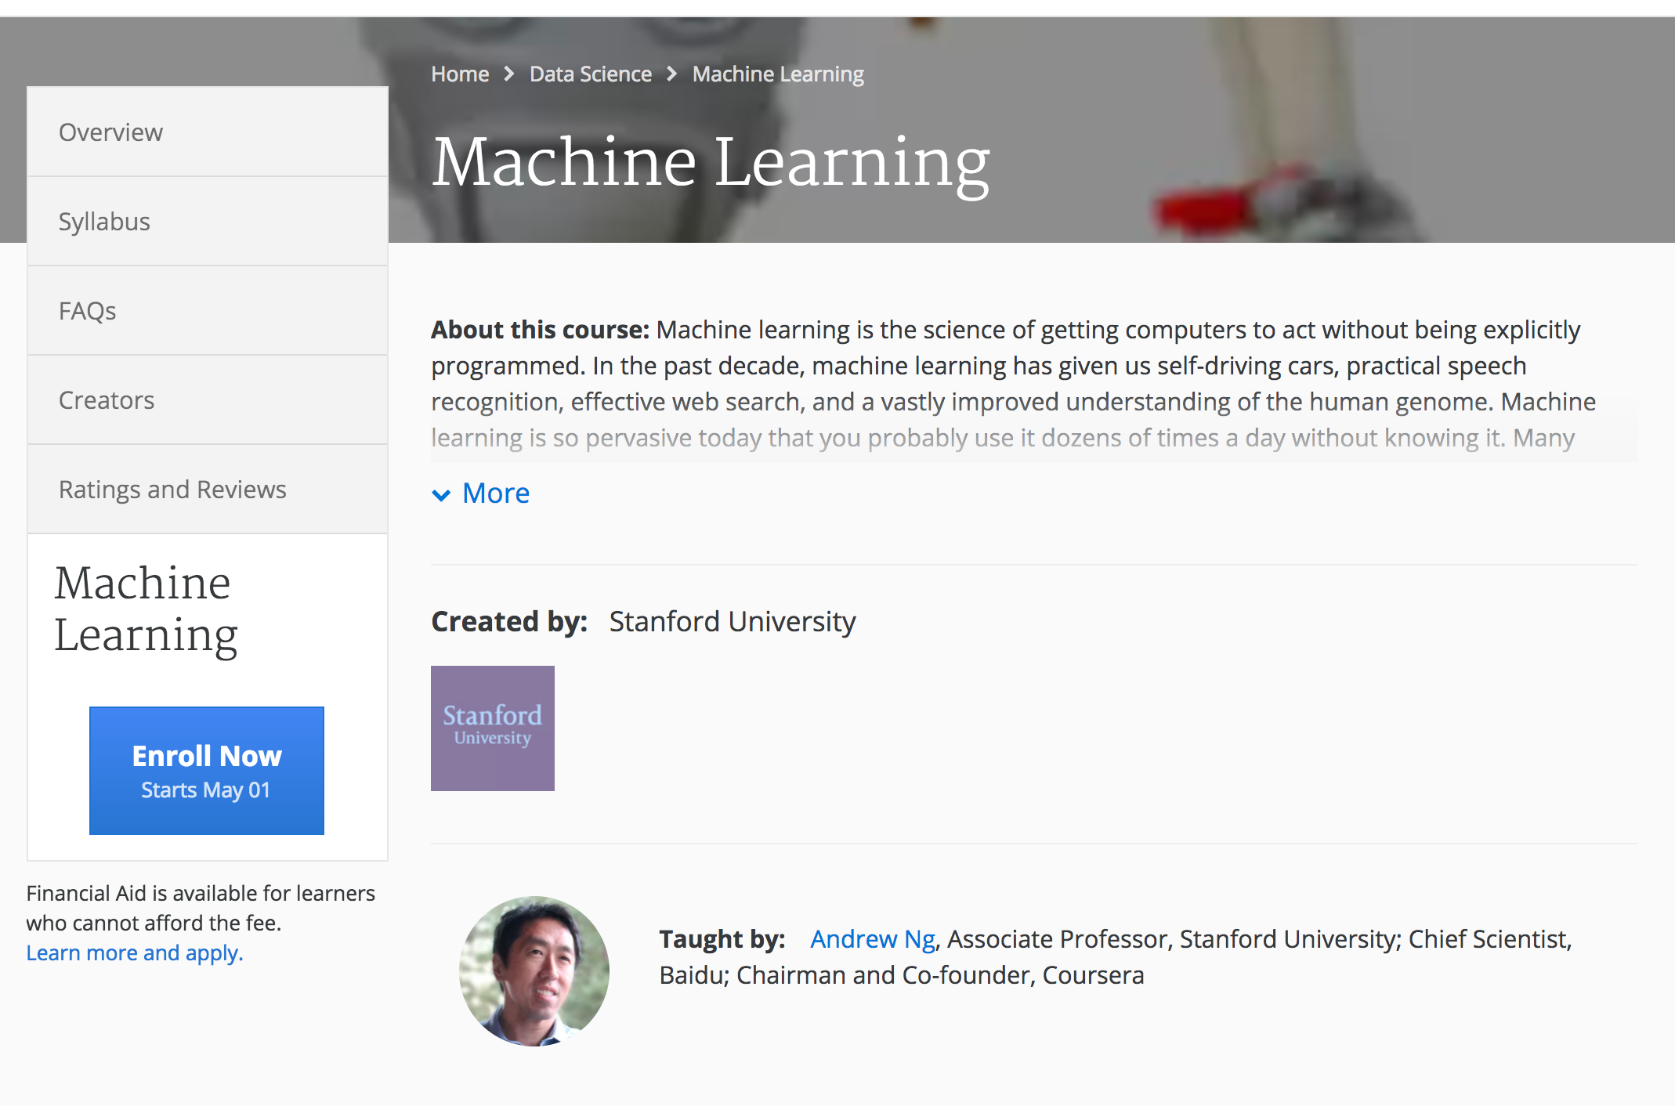Click the Enroll Now button
Image resolution: width=1675 pixels, height=1106 pixels.
pyautogui.click(x=206, y=757)
